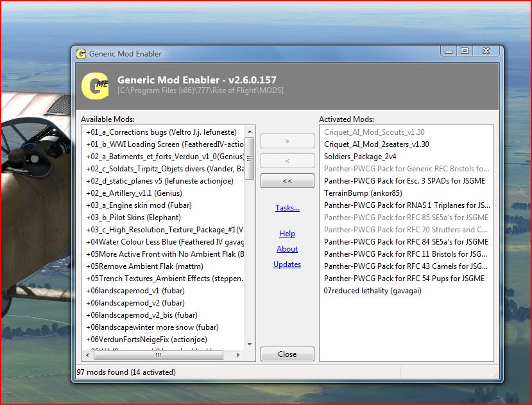Image resolution: width=532 pixels, height=405 pixels.
Task: Open the Help link
Action: pyautogui.click(x=287, y=234)
